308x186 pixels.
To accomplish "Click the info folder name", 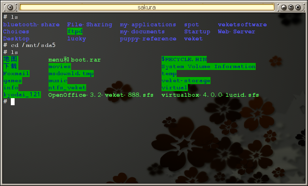I will tap(11, 88).
